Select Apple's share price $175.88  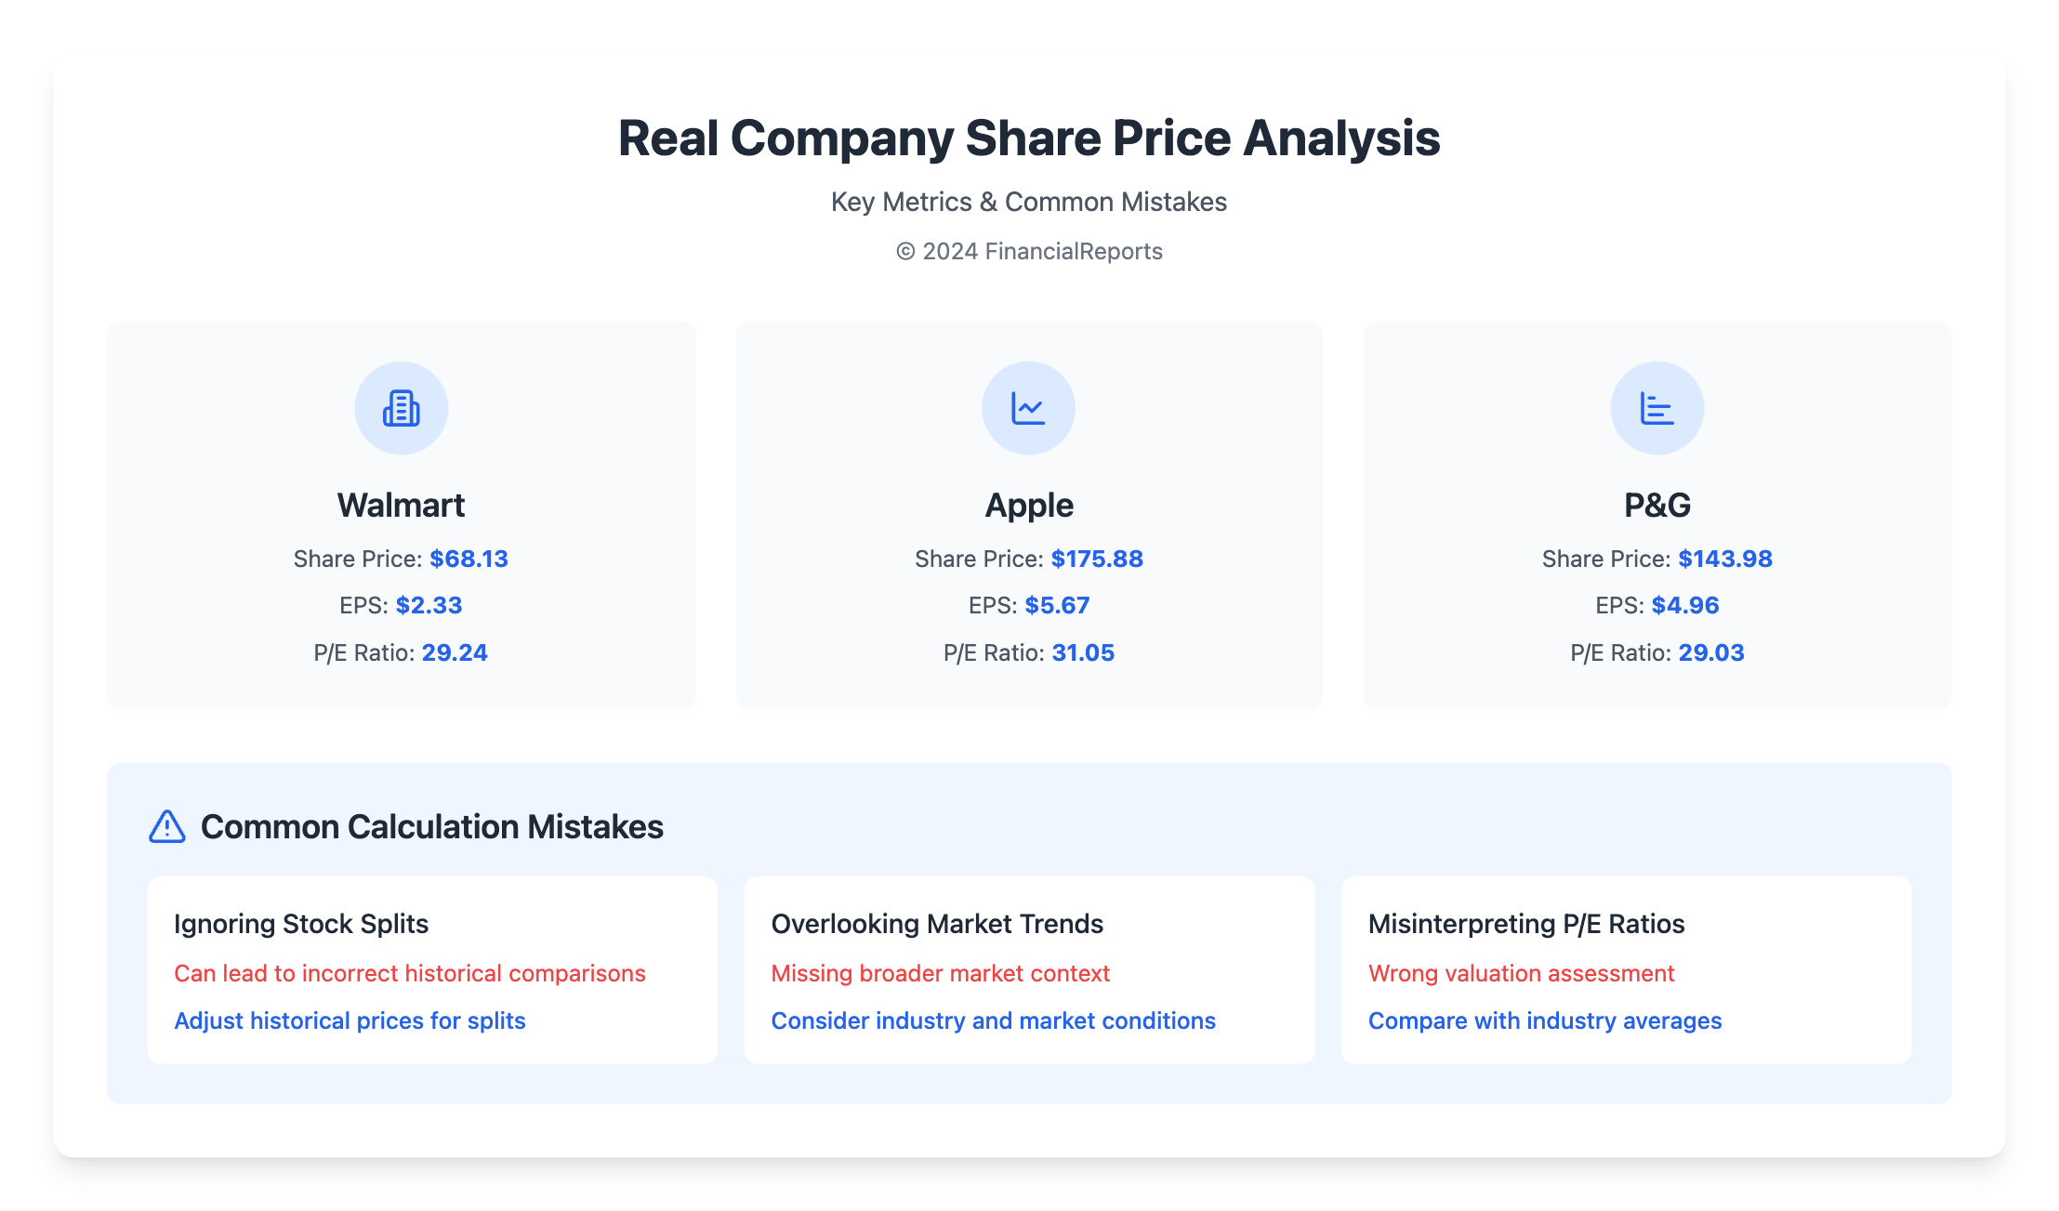pyautogui.click(x=1097, y=559)
